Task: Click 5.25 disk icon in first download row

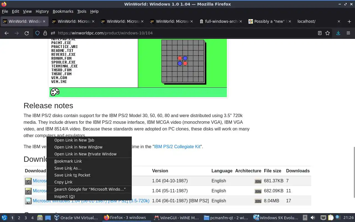Action: (x=28, y=181)
